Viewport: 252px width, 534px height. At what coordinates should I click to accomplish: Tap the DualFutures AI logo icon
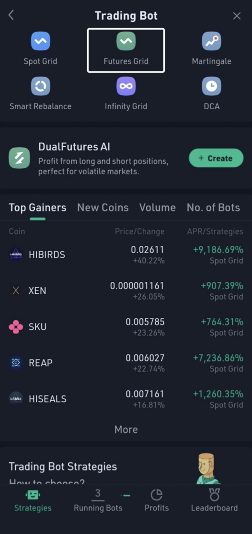[x=19, y=158]
